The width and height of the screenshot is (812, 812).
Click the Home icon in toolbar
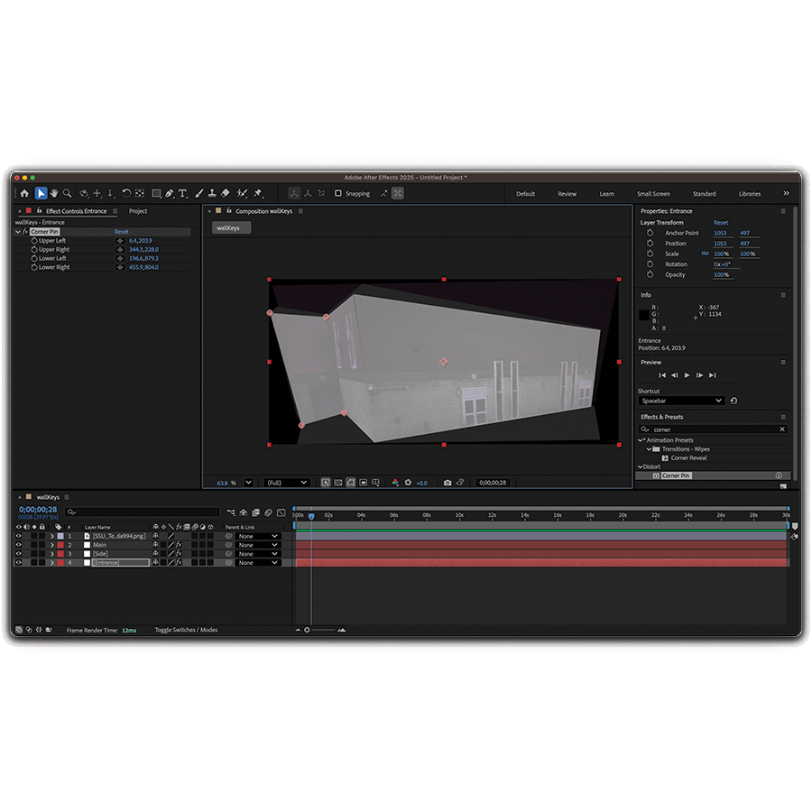(x=24, y=193)
